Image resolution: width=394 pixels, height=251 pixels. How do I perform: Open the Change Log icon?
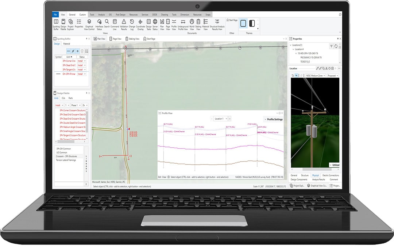tap(132, 22)
